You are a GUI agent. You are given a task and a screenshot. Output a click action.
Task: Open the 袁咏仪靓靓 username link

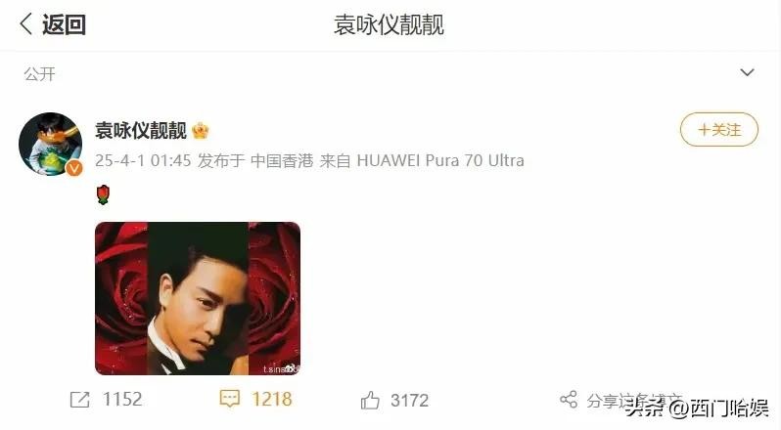pyautogui.click(x=141, y=131)
